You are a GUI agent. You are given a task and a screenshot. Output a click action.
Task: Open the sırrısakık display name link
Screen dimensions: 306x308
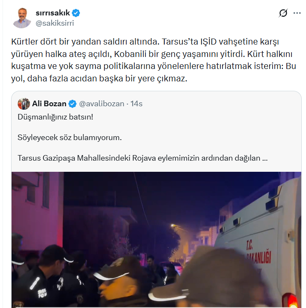(x=53, y=13)
